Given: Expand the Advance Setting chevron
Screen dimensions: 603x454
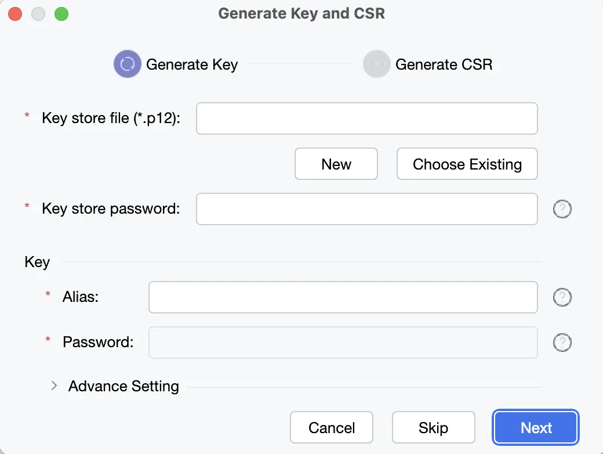Looking at the screenshot, I should [55, 386].
